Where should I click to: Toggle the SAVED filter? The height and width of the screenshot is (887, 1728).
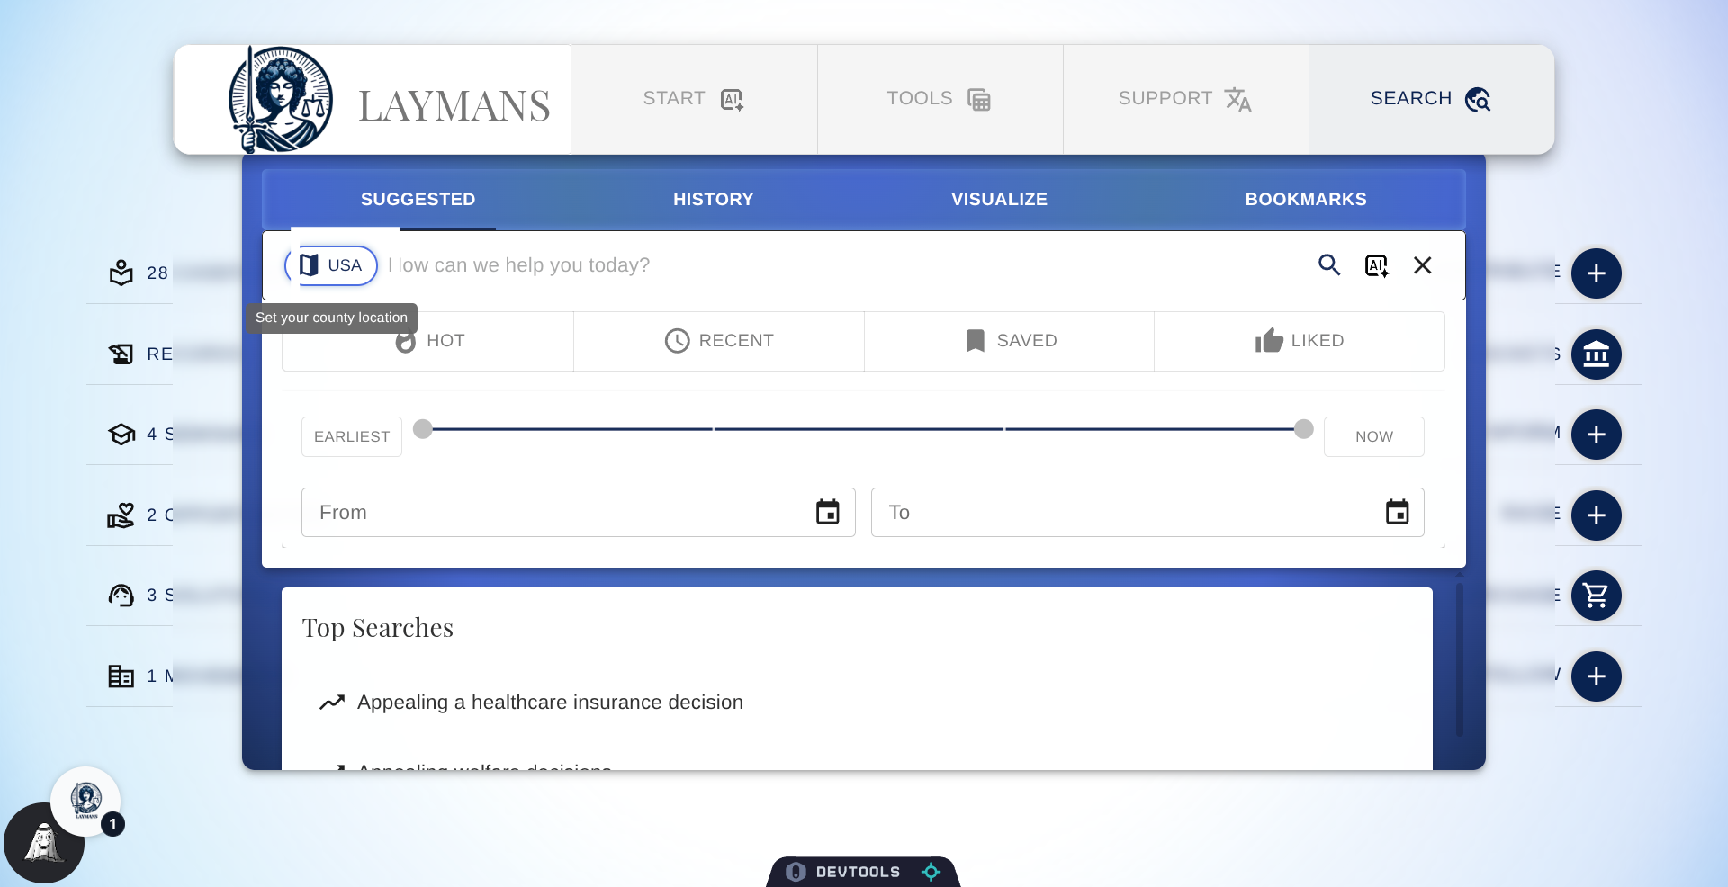click(x=1010, y=341)
